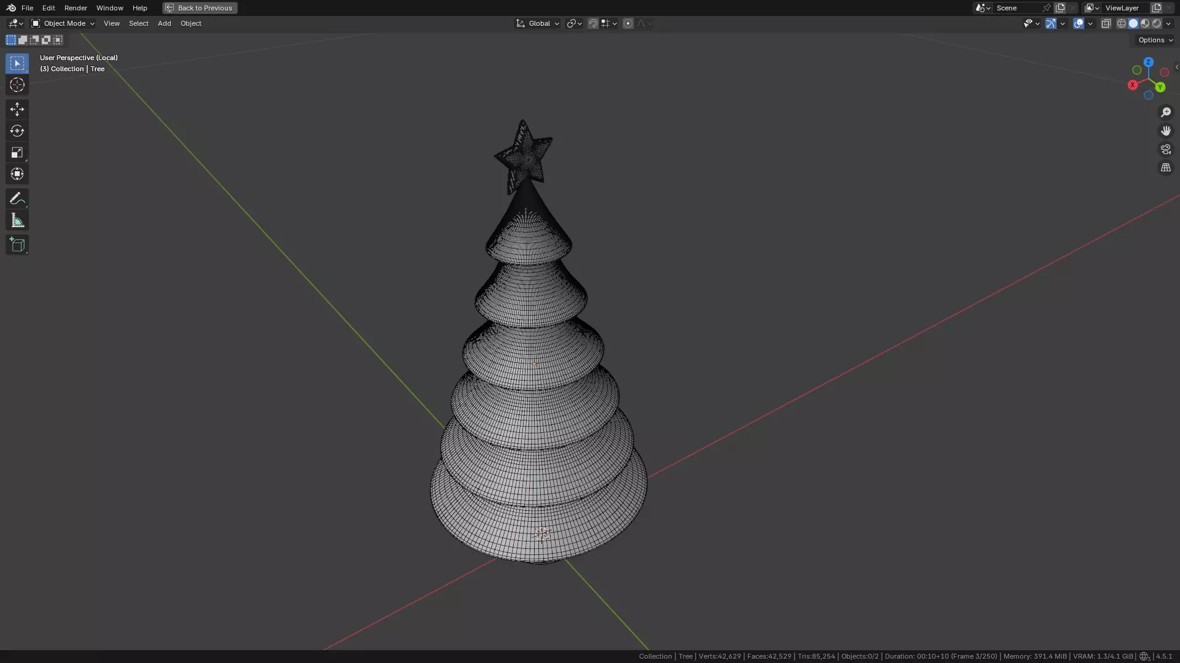The image size is (1180, 663).
Task: Open object types visibility dropdown
Action: tap(1031, 23)
